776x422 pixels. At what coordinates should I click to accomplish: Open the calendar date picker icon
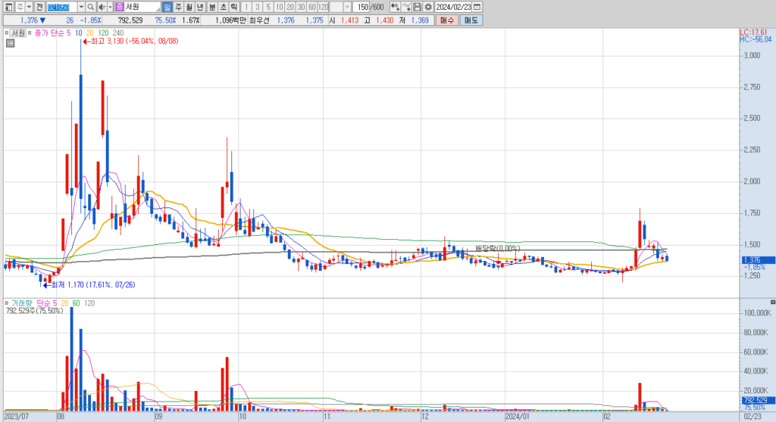(477, 7)
